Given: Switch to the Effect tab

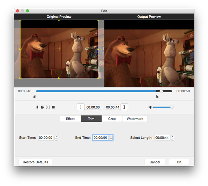Looking at the screenshot, I should click(70, 119).
